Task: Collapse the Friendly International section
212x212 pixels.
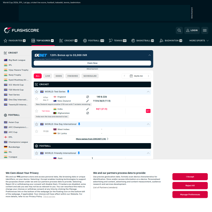Action: point(148,153)
